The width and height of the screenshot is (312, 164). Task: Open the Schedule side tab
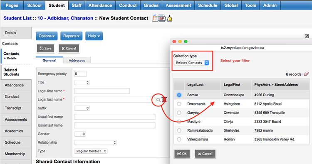coord(16,142)
